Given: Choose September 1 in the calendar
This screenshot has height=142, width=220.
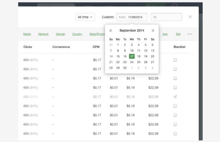Looking at the screenshot, I should tap(118, 45).
